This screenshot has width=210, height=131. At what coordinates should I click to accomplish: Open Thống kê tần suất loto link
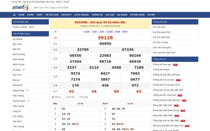[x=164, y=95]
